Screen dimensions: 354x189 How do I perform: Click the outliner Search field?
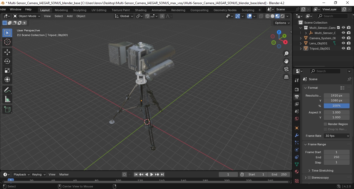[x=332, y=16]
